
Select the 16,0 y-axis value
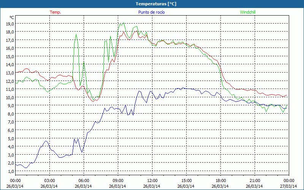click(x=10, y=49)
